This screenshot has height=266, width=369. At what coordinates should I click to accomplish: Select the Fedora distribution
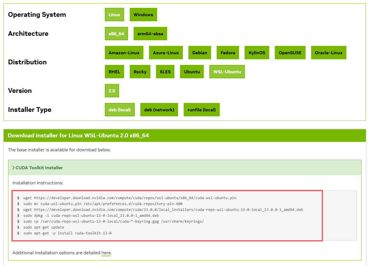pos(228,53)
